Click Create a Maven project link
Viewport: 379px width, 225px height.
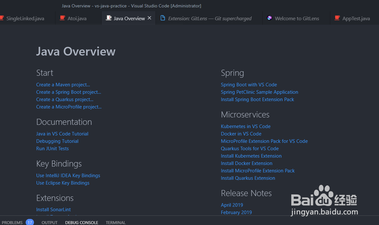point(63,85)
